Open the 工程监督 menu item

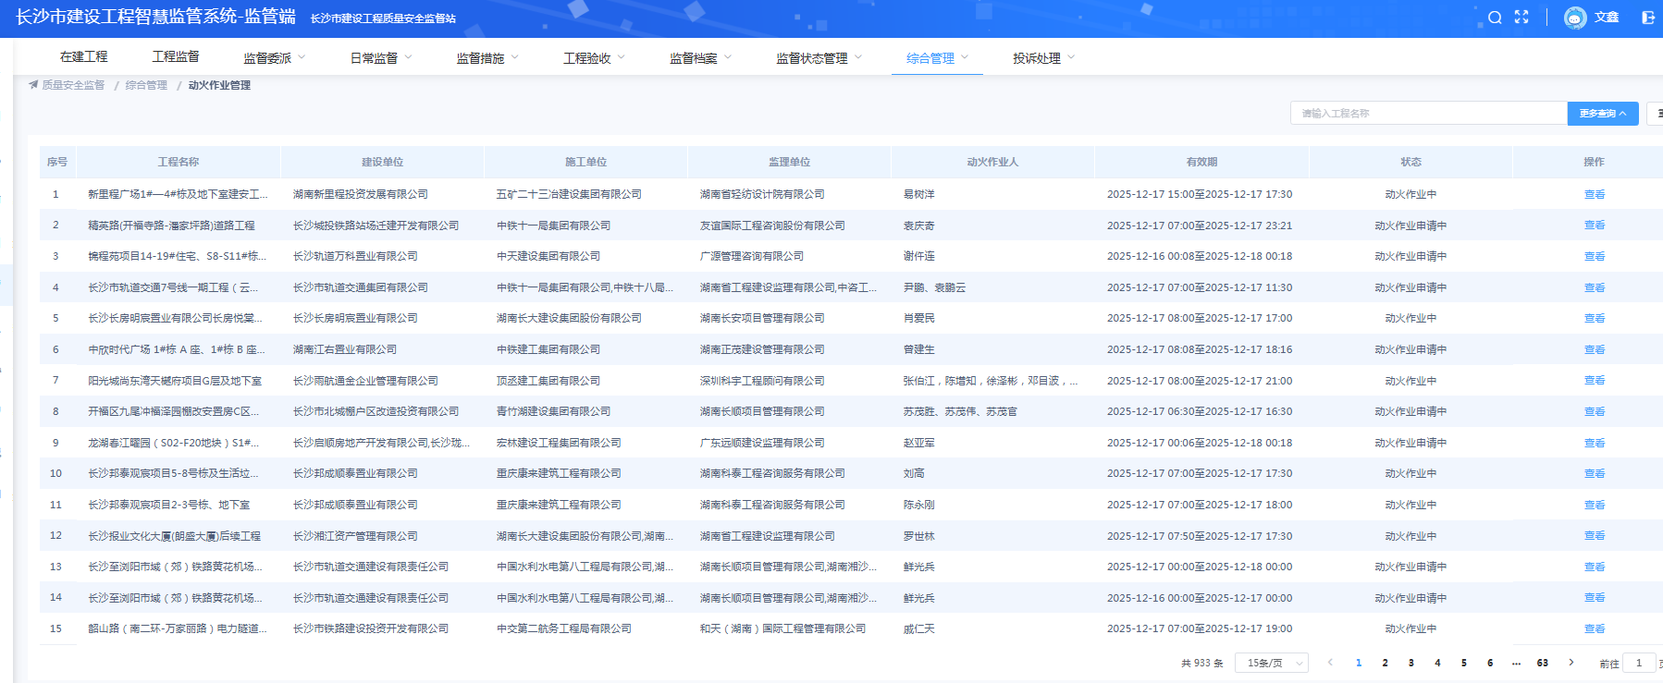coord(176,57)
